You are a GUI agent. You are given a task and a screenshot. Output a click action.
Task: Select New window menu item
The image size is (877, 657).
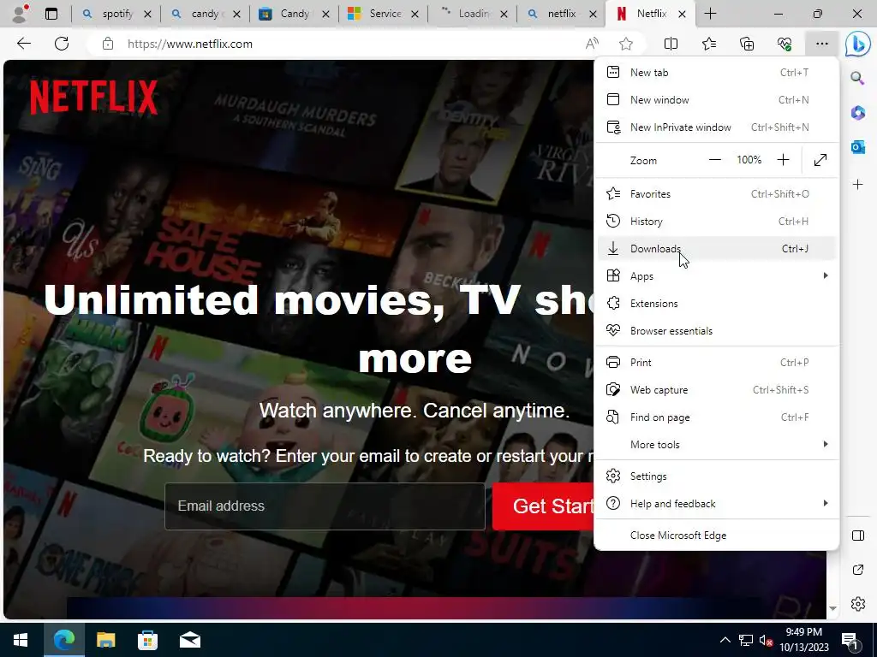(x=717, y=100)
